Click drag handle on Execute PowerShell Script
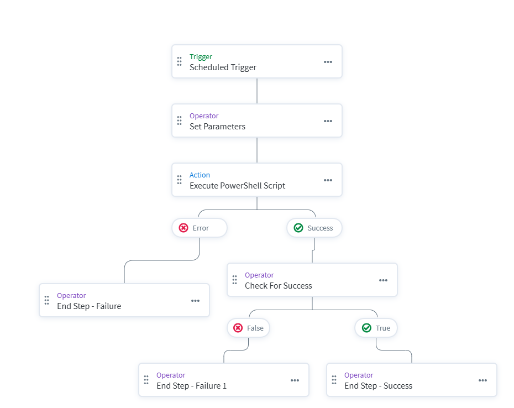This screenshot has height=408, width=514. point(179,180)
